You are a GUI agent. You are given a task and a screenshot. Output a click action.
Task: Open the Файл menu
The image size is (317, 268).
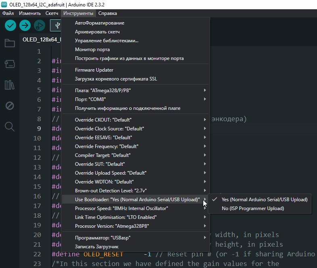[8, 13]
